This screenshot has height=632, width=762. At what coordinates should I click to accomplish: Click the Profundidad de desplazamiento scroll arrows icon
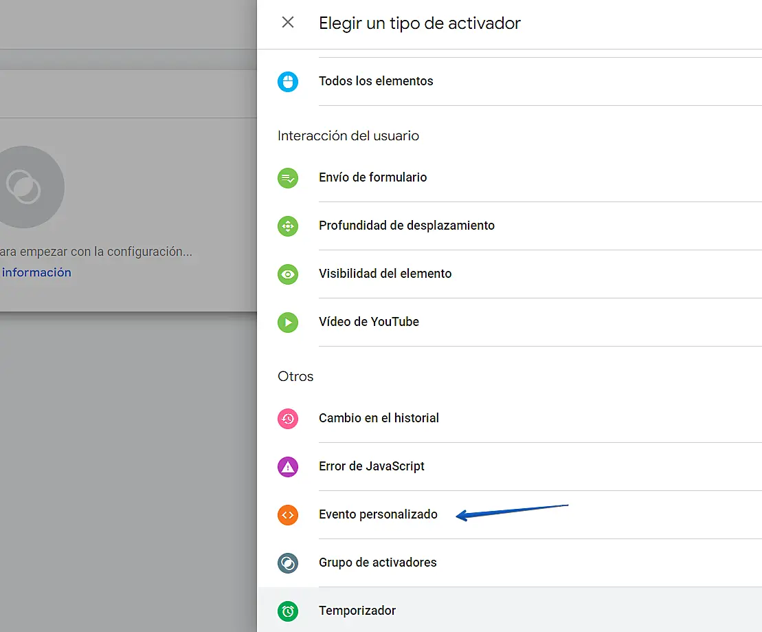[288, 226]
